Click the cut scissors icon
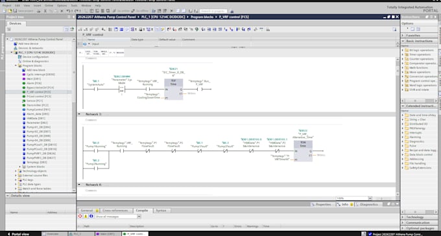 [x=45, y=11]
